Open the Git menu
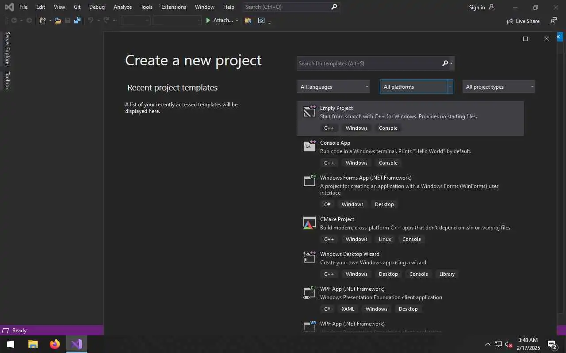The height and width of the screenshot is (353, 566). click(x=77, y=7)
